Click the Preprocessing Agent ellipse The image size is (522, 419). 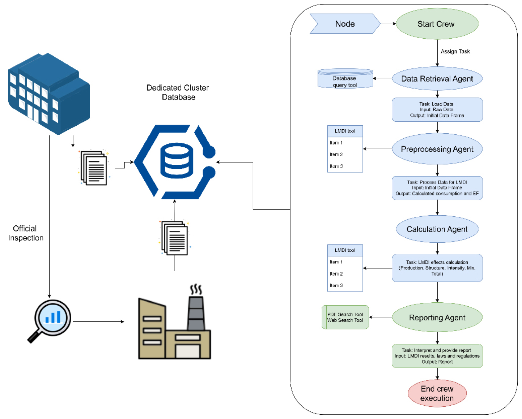[437, 149]
